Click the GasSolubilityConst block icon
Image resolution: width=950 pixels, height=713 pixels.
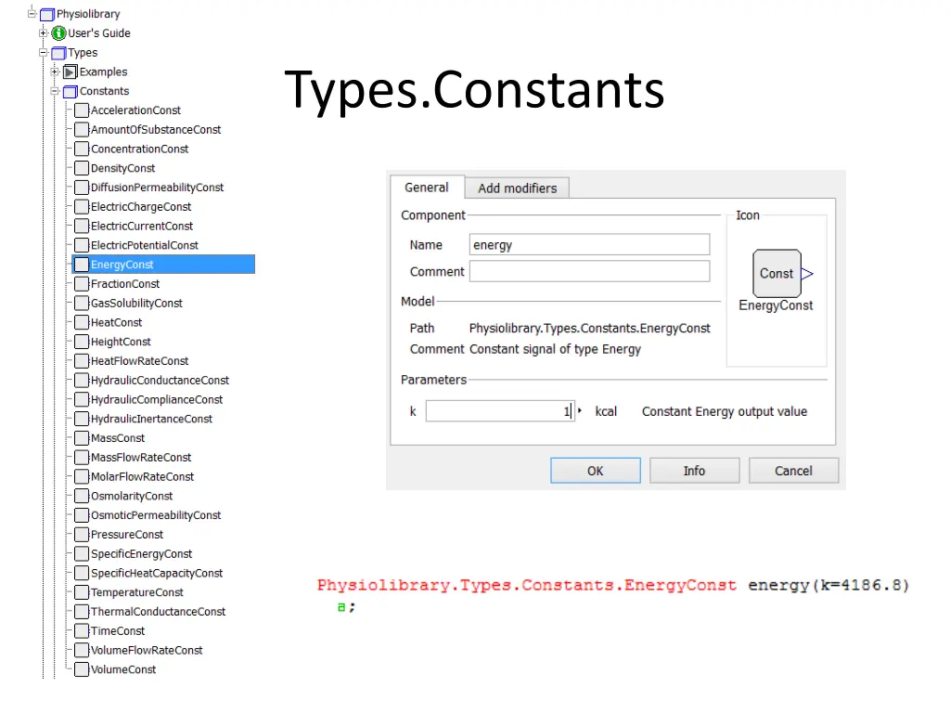point(82,304)
